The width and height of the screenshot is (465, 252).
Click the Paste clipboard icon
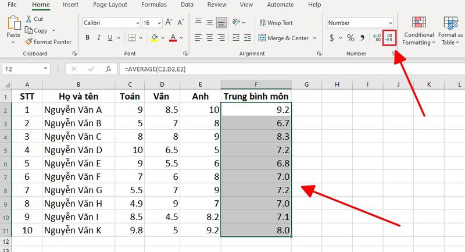13,23
